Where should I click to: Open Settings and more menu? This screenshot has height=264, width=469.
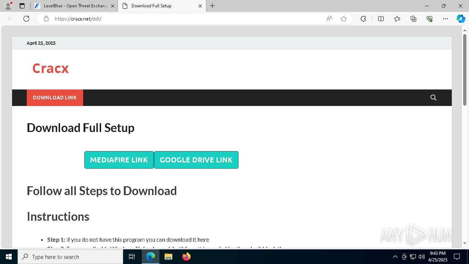point(446,19)
